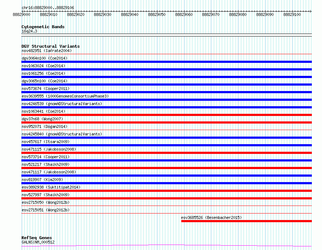Image resolution: width=322 pixels, height=250 pixels.
Task: Open variant nsv482951 (Iafrate2004)
Action: pyautogui.click(x=47, y=51)
